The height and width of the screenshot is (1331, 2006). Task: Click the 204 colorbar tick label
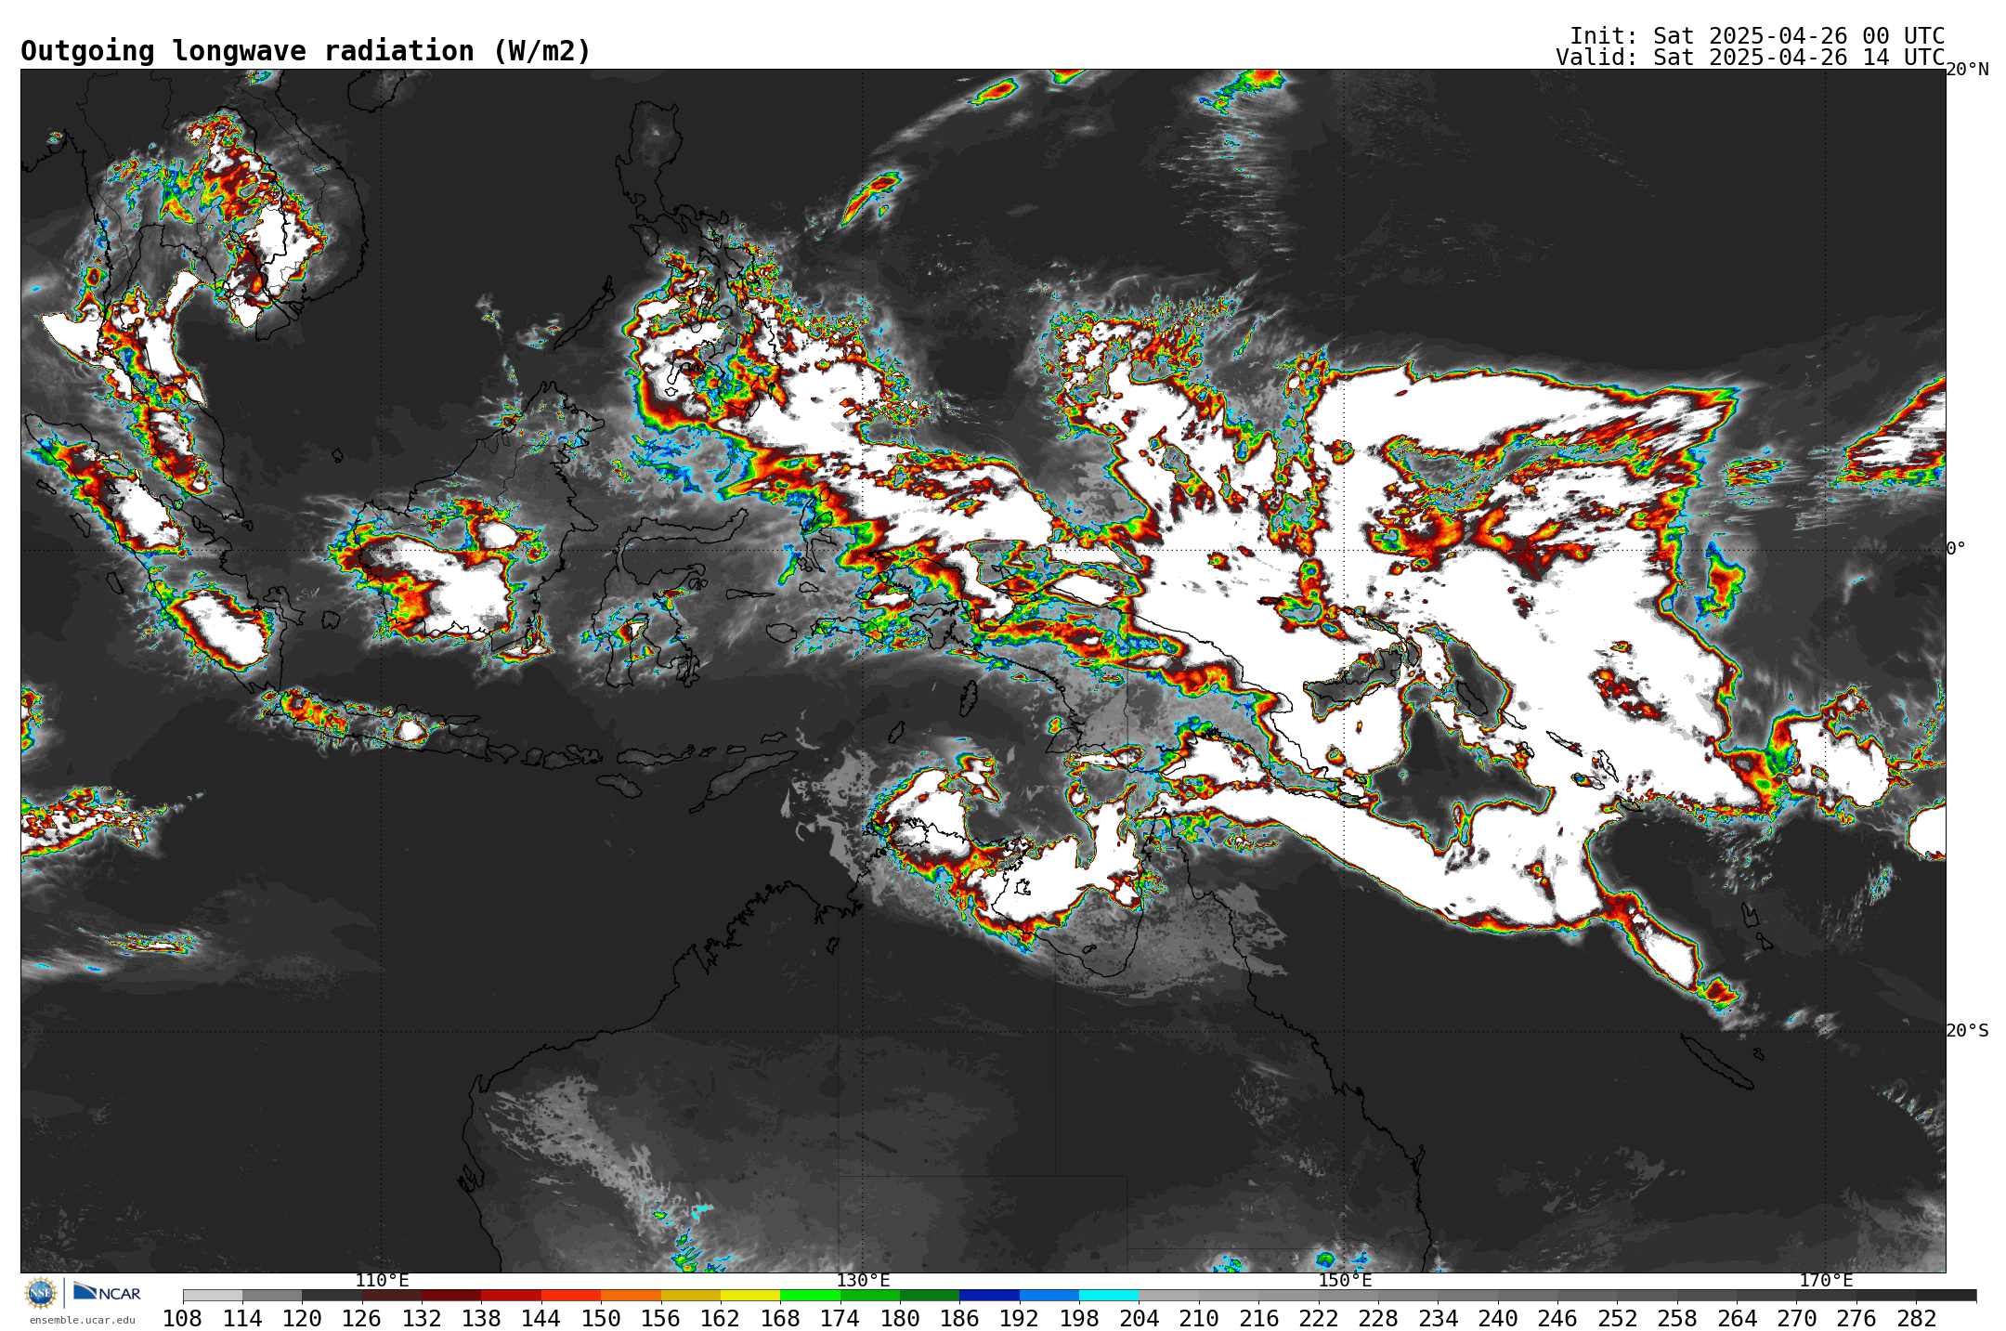tap(1140, 1319)
